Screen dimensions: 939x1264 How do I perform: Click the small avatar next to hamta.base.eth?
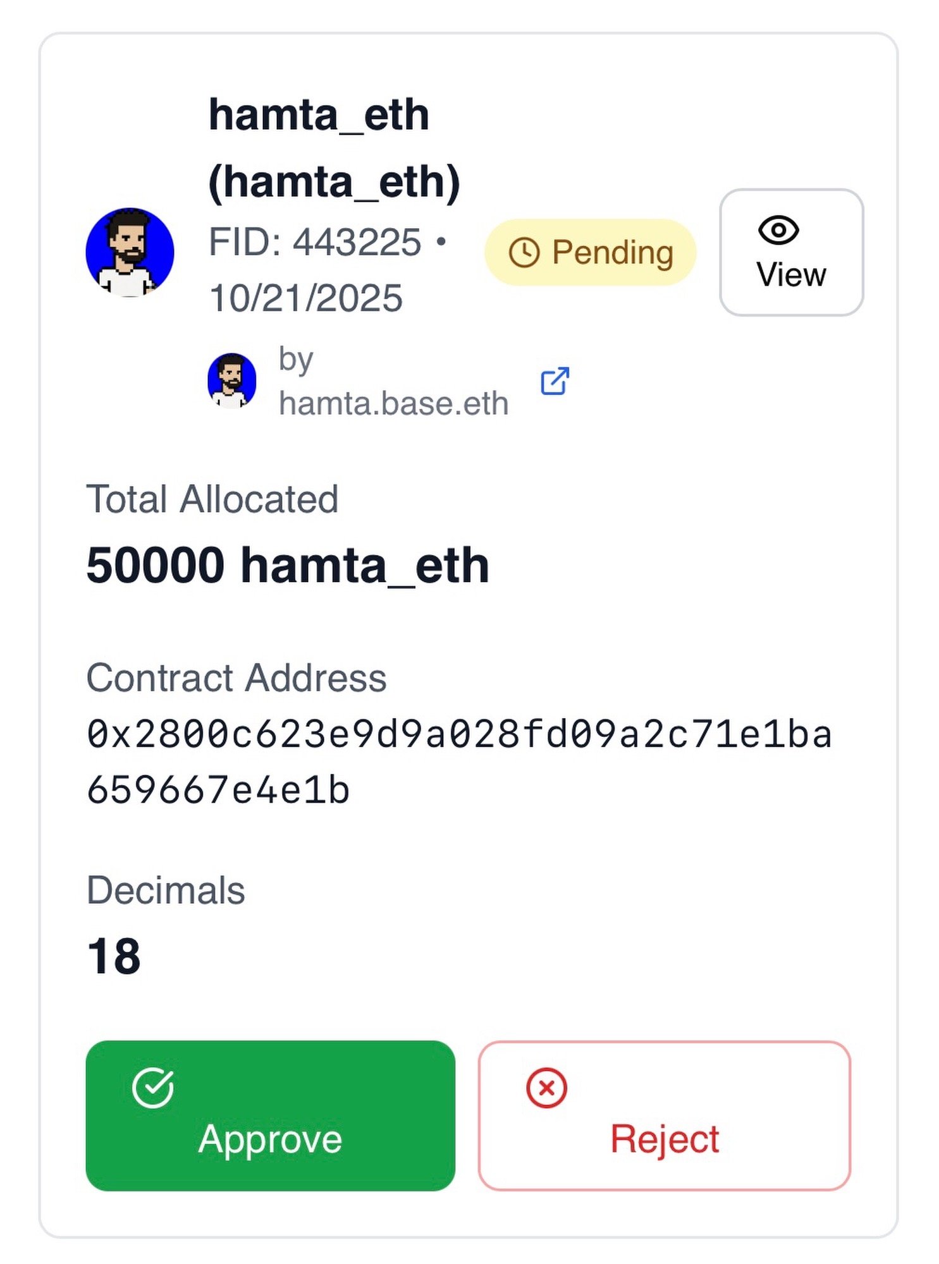[x=232, y=380]
